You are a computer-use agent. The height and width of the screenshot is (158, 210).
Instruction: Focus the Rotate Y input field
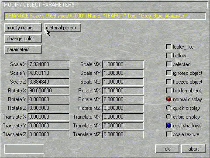pyautogui.click(x=48, y=99)
